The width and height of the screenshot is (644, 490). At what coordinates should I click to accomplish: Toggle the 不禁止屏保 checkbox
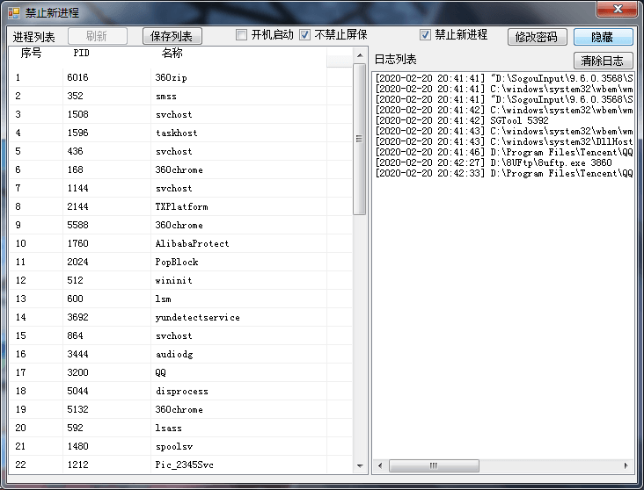pos(305,35)
